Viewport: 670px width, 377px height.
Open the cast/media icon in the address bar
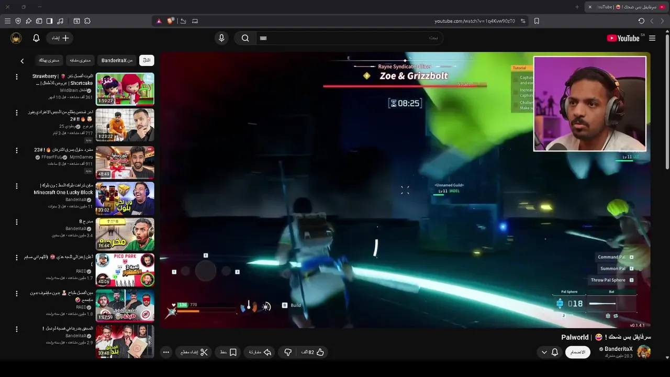pyautogui.click(x=195, y=21)
